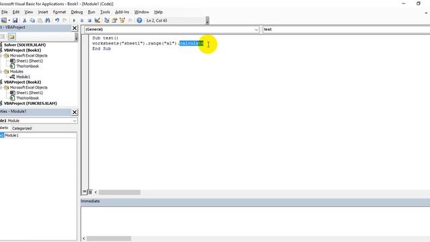Click the Reset stop square icon
This screenshot has height=242, width=430.
tap(89, 20)
